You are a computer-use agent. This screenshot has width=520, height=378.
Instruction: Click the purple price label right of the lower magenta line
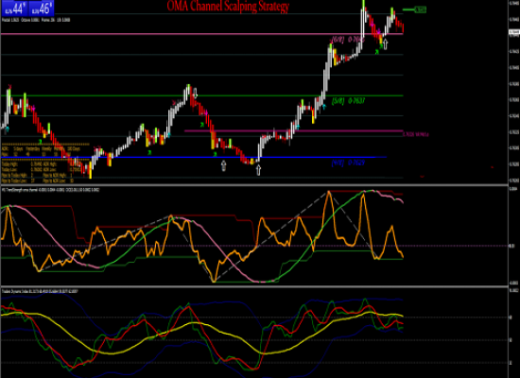pyautogui.click(x=416, y=134)
